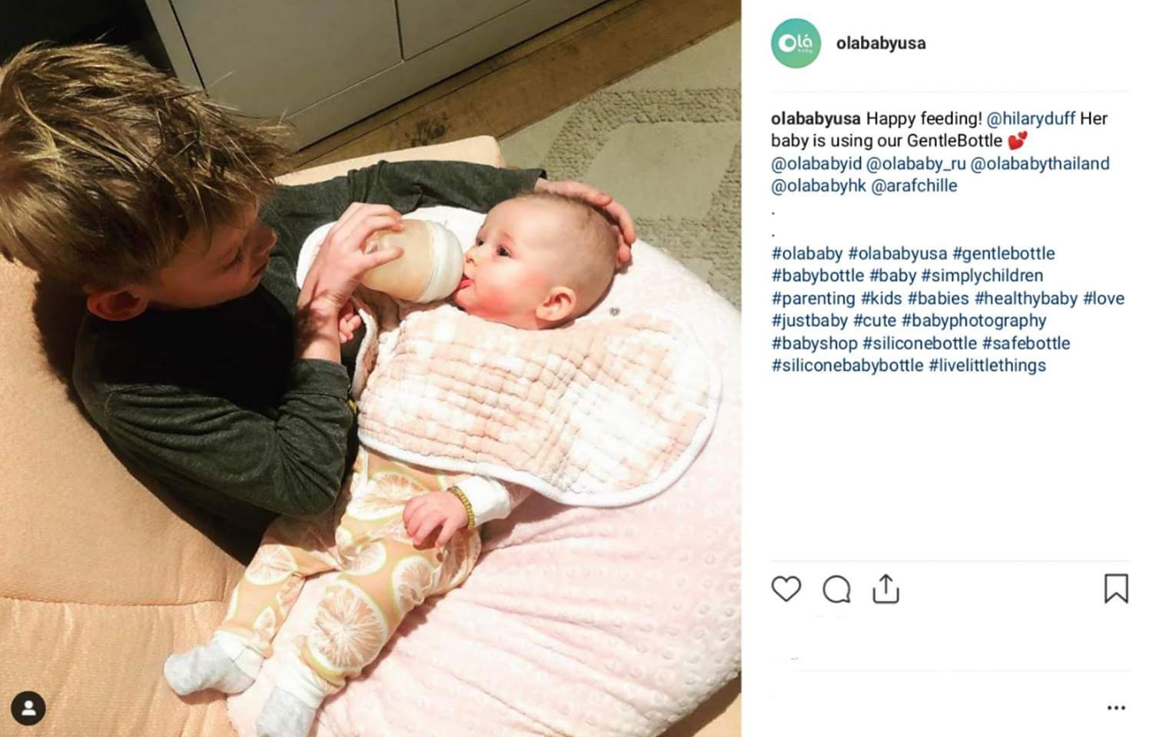Open the @olababy_ru mention
This screenshot has width=1153, height=737.
[x=916, y=164]
